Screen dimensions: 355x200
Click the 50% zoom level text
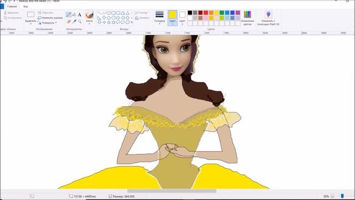(326, 196)
